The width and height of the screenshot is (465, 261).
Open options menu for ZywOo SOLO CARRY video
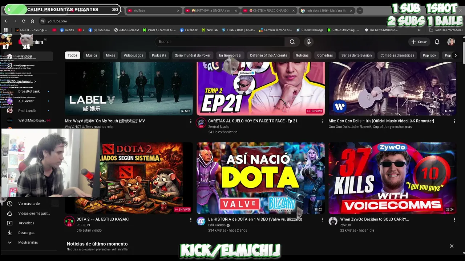[x=454, y=220]
